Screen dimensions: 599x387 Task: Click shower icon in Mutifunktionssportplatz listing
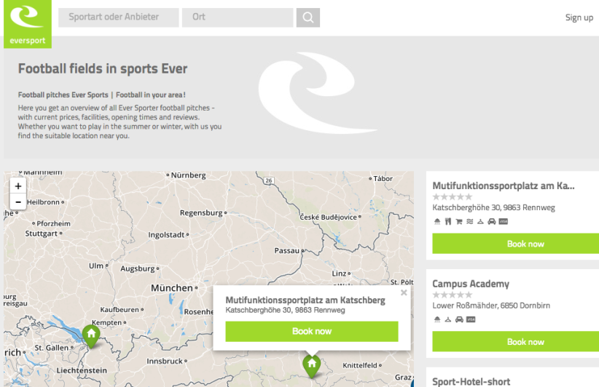point(437,222)
